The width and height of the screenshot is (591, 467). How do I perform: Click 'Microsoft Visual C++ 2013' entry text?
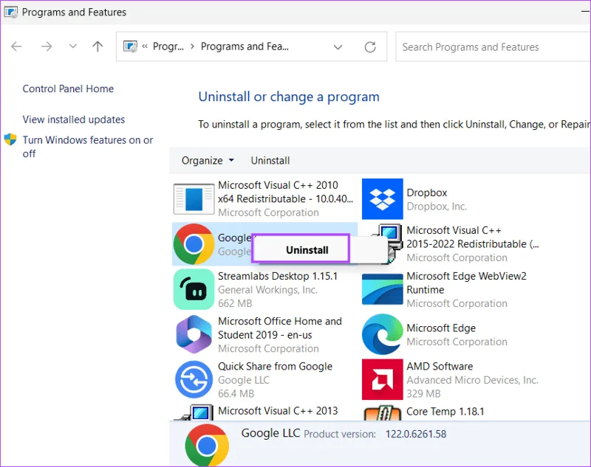click(x=278, y=411)
